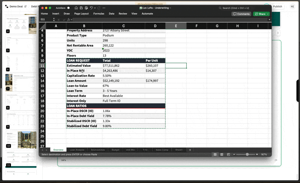The height and width of the screenshot is (183, 300).
Task: Toggle the AutoSave switch
Action: point(68,7)
